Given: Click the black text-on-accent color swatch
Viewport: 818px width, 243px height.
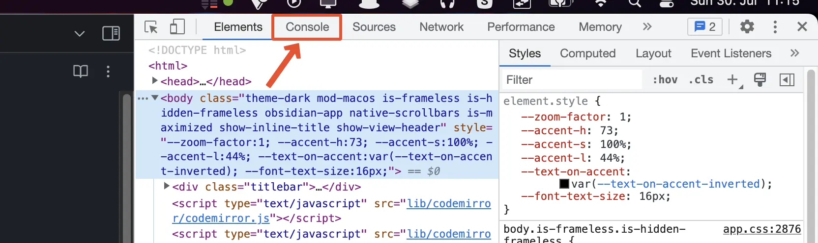Looking at the screenshot, I should (x=564, y=184).
